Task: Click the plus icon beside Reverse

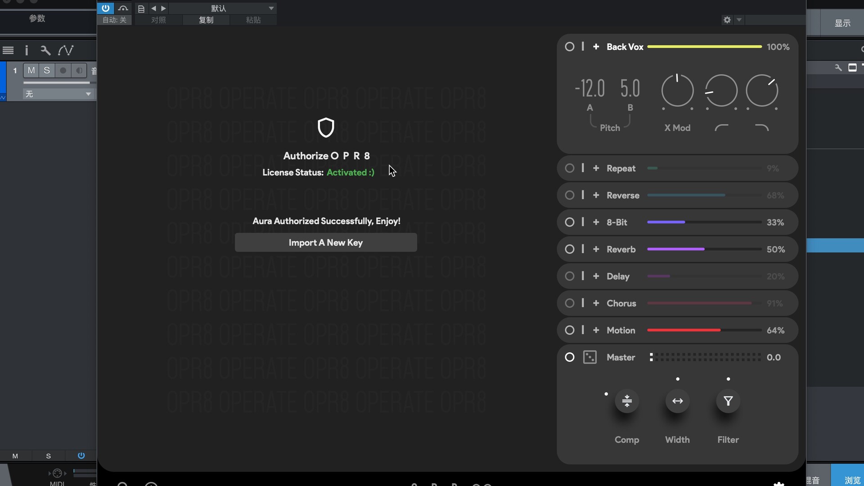Action: pos(596,195)
